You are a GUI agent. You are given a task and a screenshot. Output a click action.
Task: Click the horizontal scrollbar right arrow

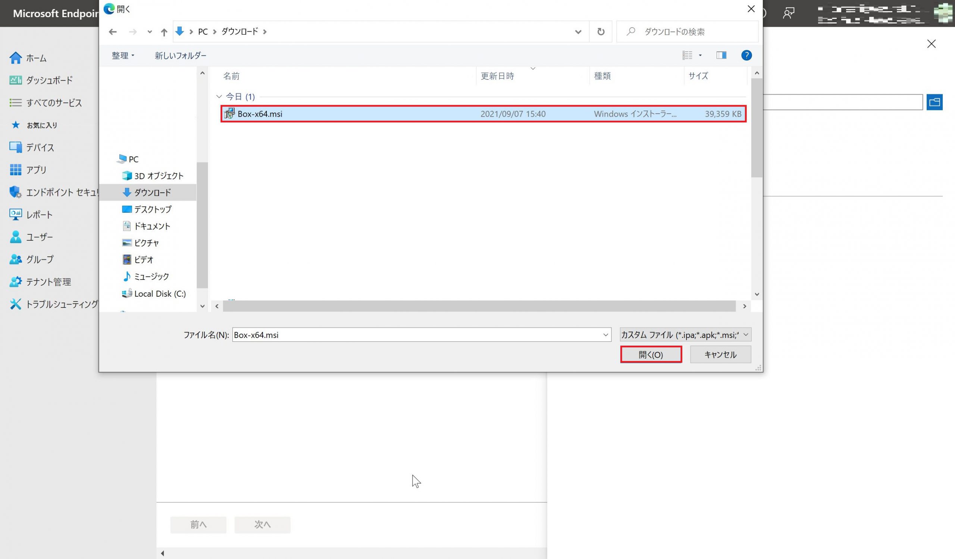coord(744,306)
